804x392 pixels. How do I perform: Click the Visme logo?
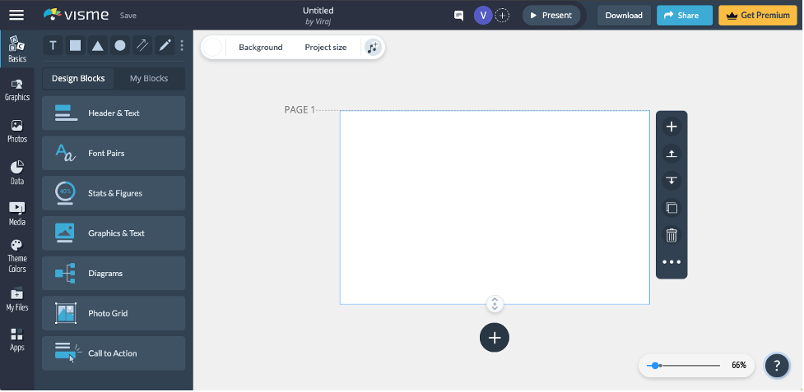[76, 15]
